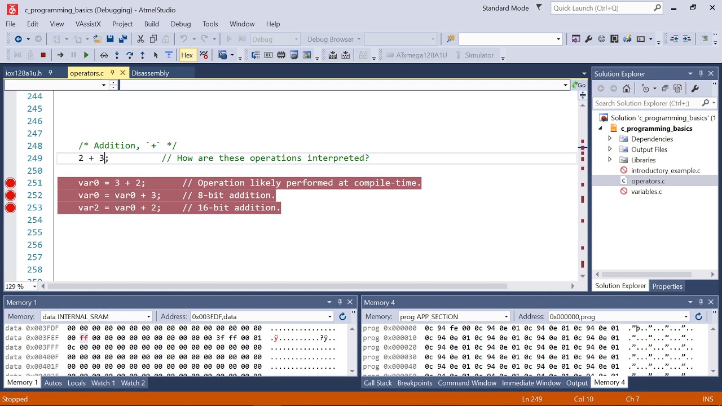Save the file with the single-disk icon
The height and width of the screenshot is (406, 722).
pyautogui.click(x=110, y=39)
